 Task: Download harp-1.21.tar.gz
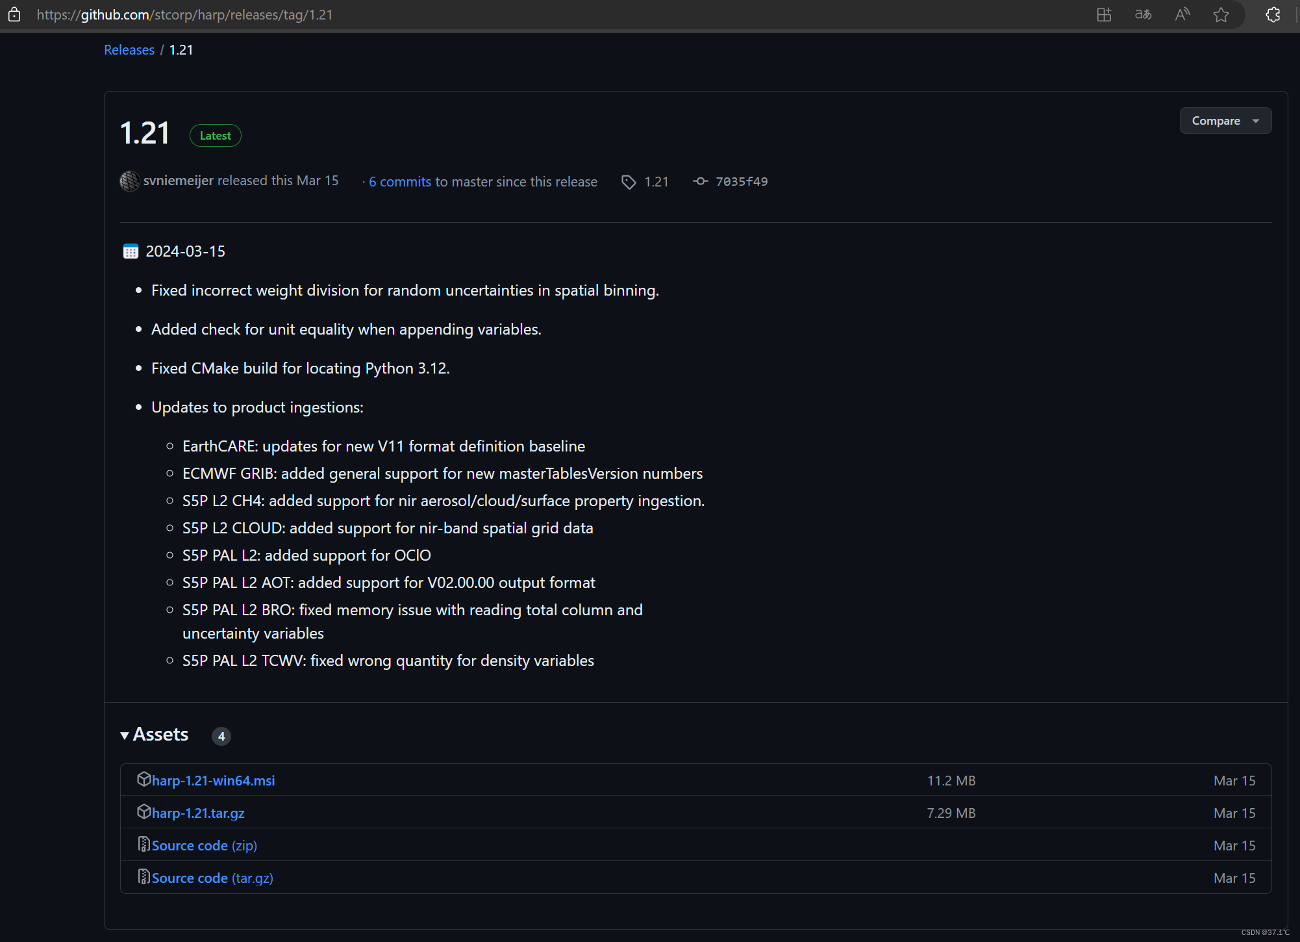click(198, 813)
